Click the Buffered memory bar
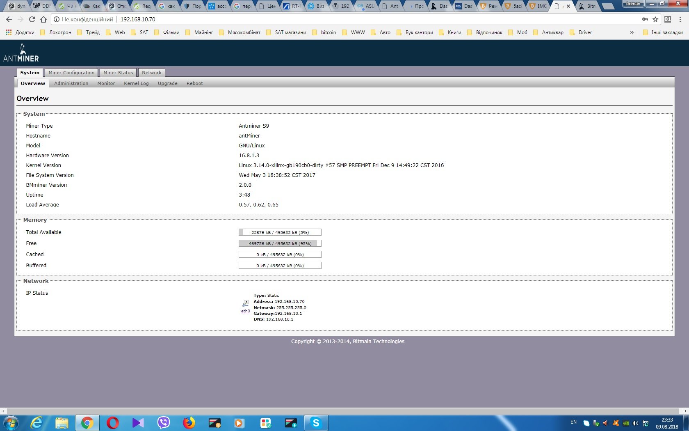 [x=280, y=266]
